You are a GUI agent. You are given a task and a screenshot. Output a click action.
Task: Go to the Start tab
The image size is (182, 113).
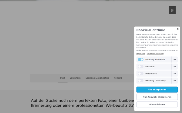click(x=62, y=78)
